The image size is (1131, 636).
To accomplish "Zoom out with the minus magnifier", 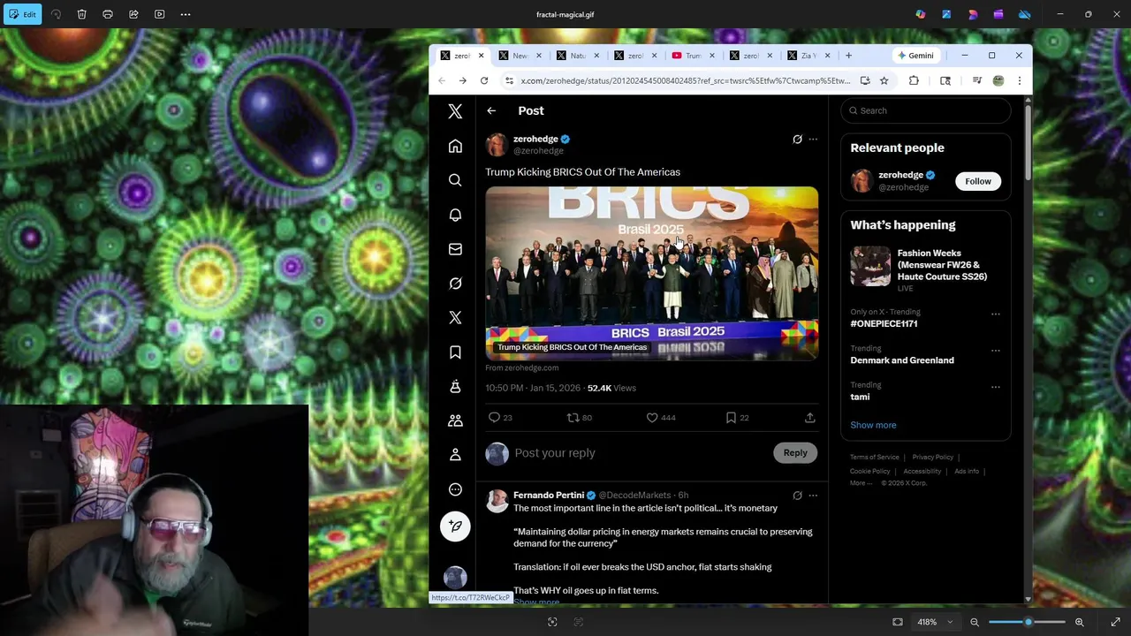I will (x=975, y=622).
